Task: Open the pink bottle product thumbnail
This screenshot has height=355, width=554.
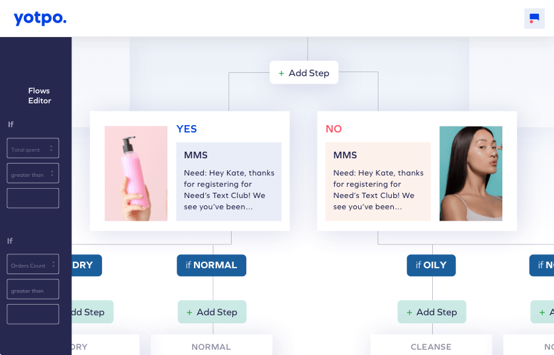Action: tap(136, 174)
